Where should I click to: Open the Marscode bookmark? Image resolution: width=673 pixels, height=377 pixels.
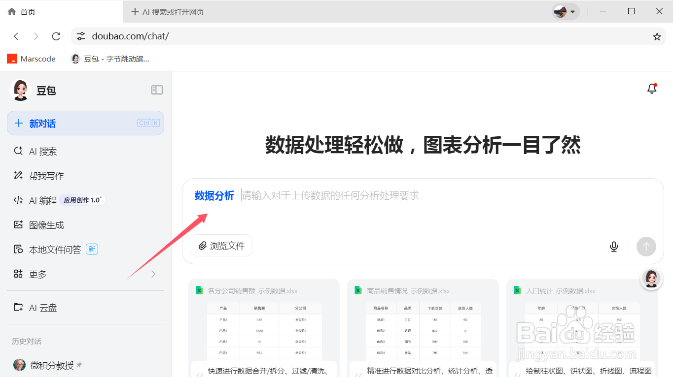coord(31,59)
